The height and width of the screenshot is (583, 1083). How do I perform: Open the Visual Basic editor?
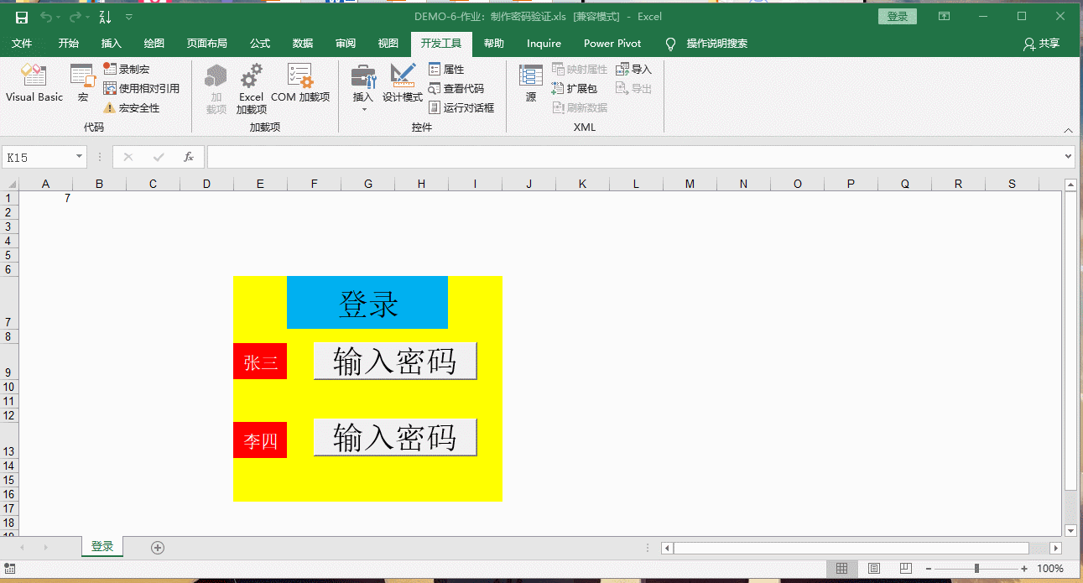[34, 84]
